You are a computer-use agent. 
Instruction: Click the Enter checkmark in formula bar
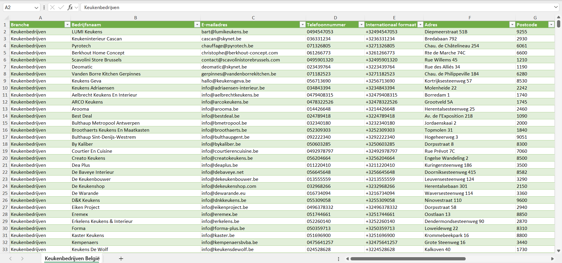click(x=61, y=7)
